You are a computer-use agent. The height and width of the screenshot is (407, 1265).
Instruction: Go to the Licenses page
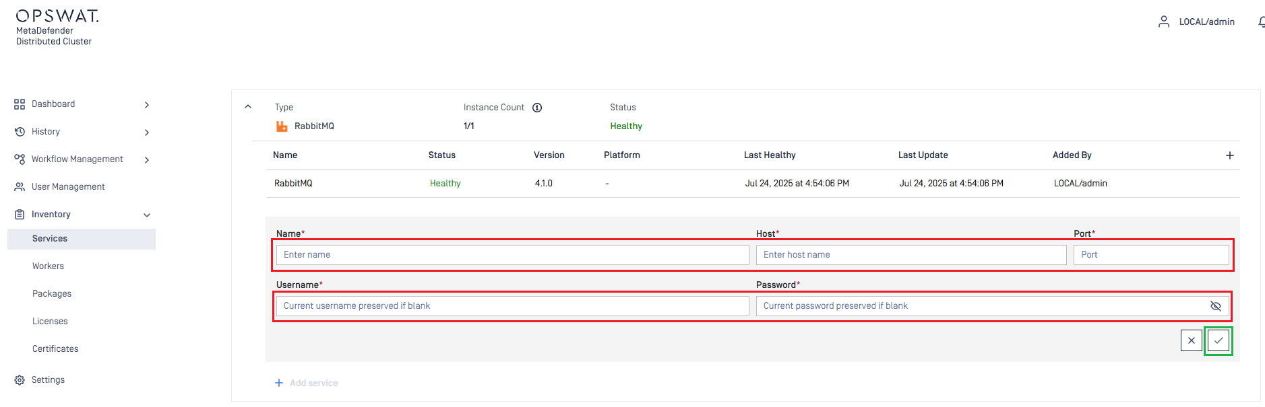[x=50, y=322]
